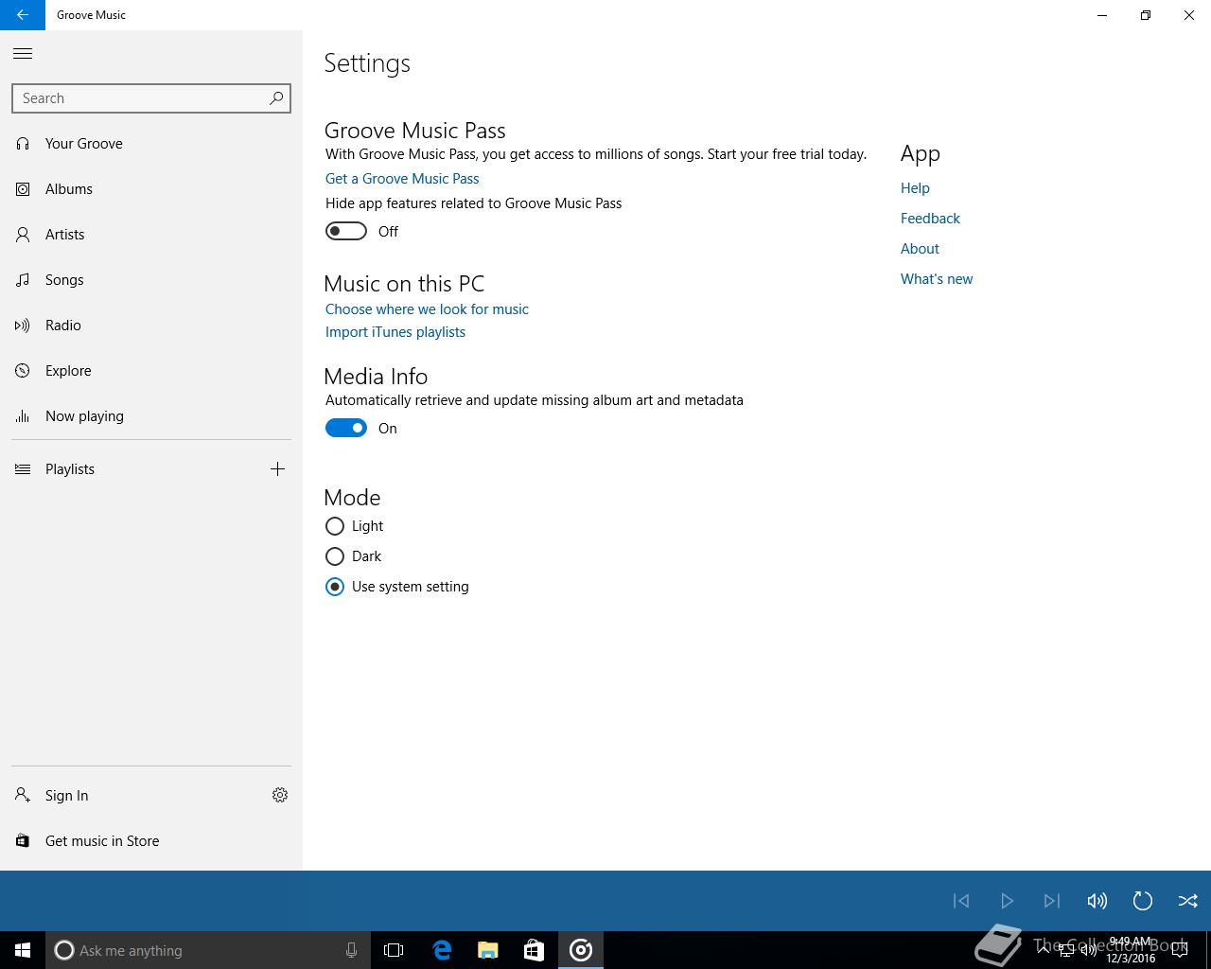Toggle repeat playback
Screen dimensions: 1211x969
(x=1143, y=901)
